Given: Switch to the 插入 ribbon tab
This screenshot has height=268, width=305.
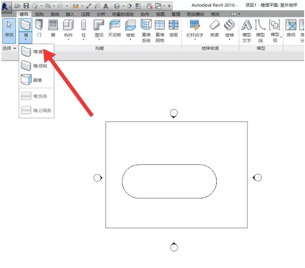Looking at the screenshot, I should pyautogui.click(x=70, y=14).
